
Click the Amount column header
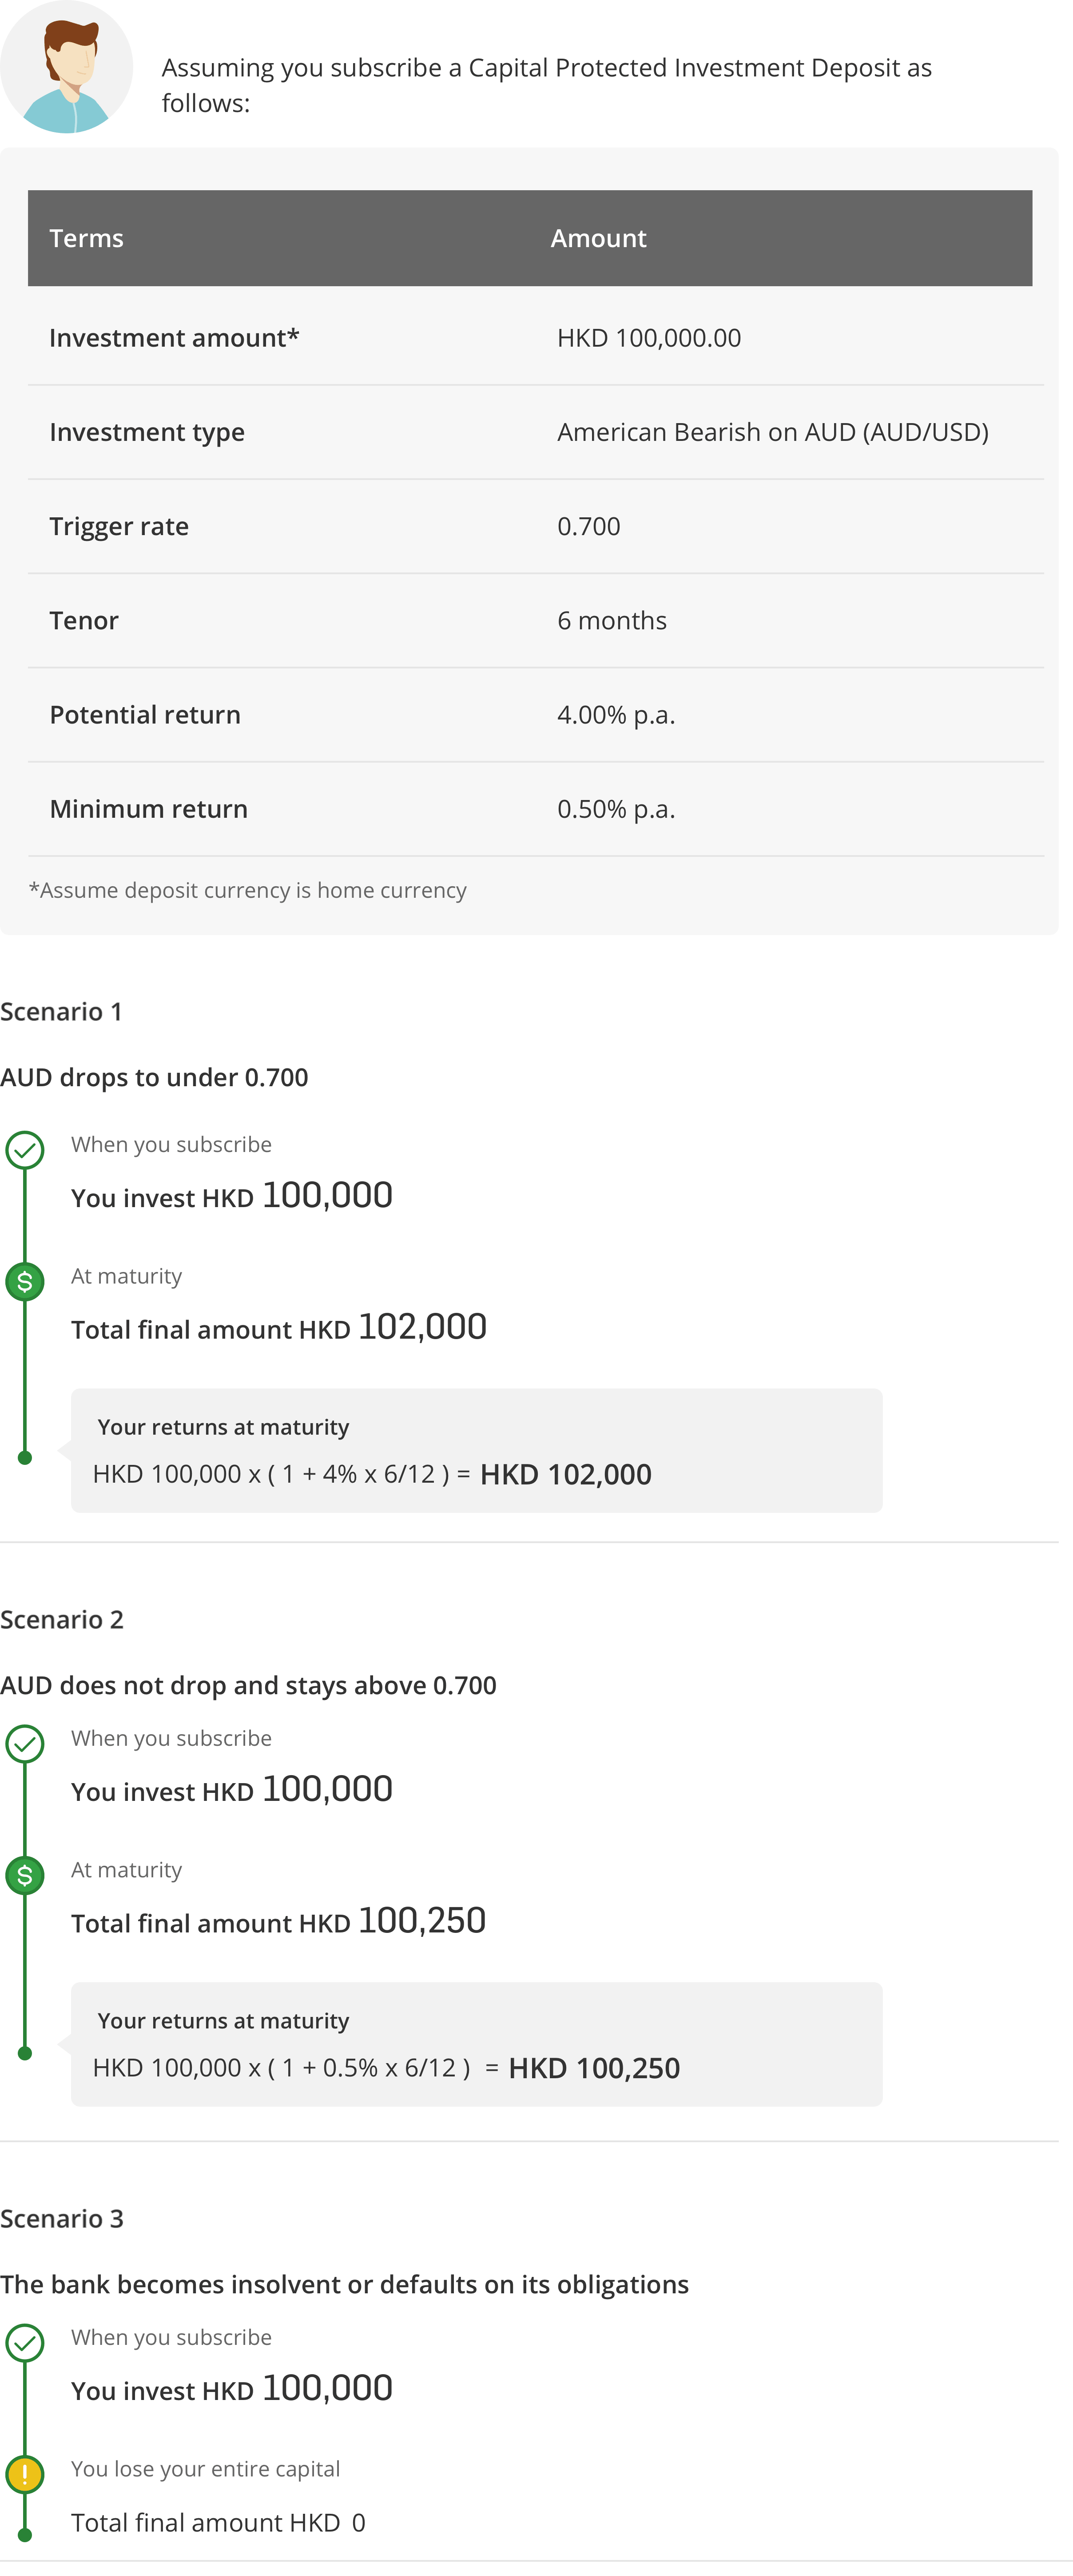pos(598,238)
